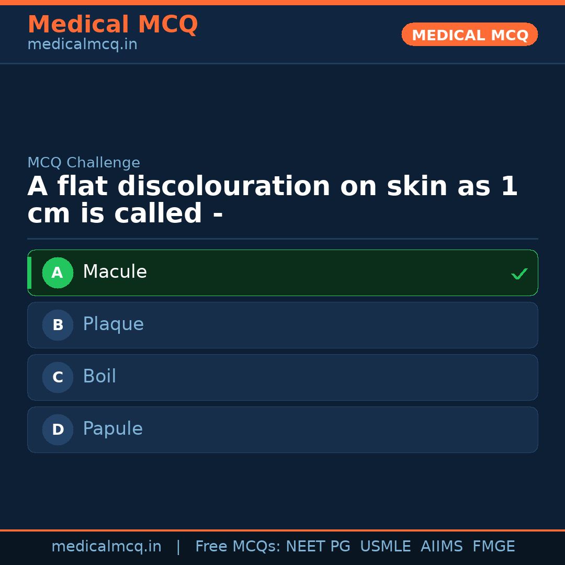This screenshot has width=565, height=565.
Task: Expand the MCQ Challenge section
Action: tap(84, 163)
